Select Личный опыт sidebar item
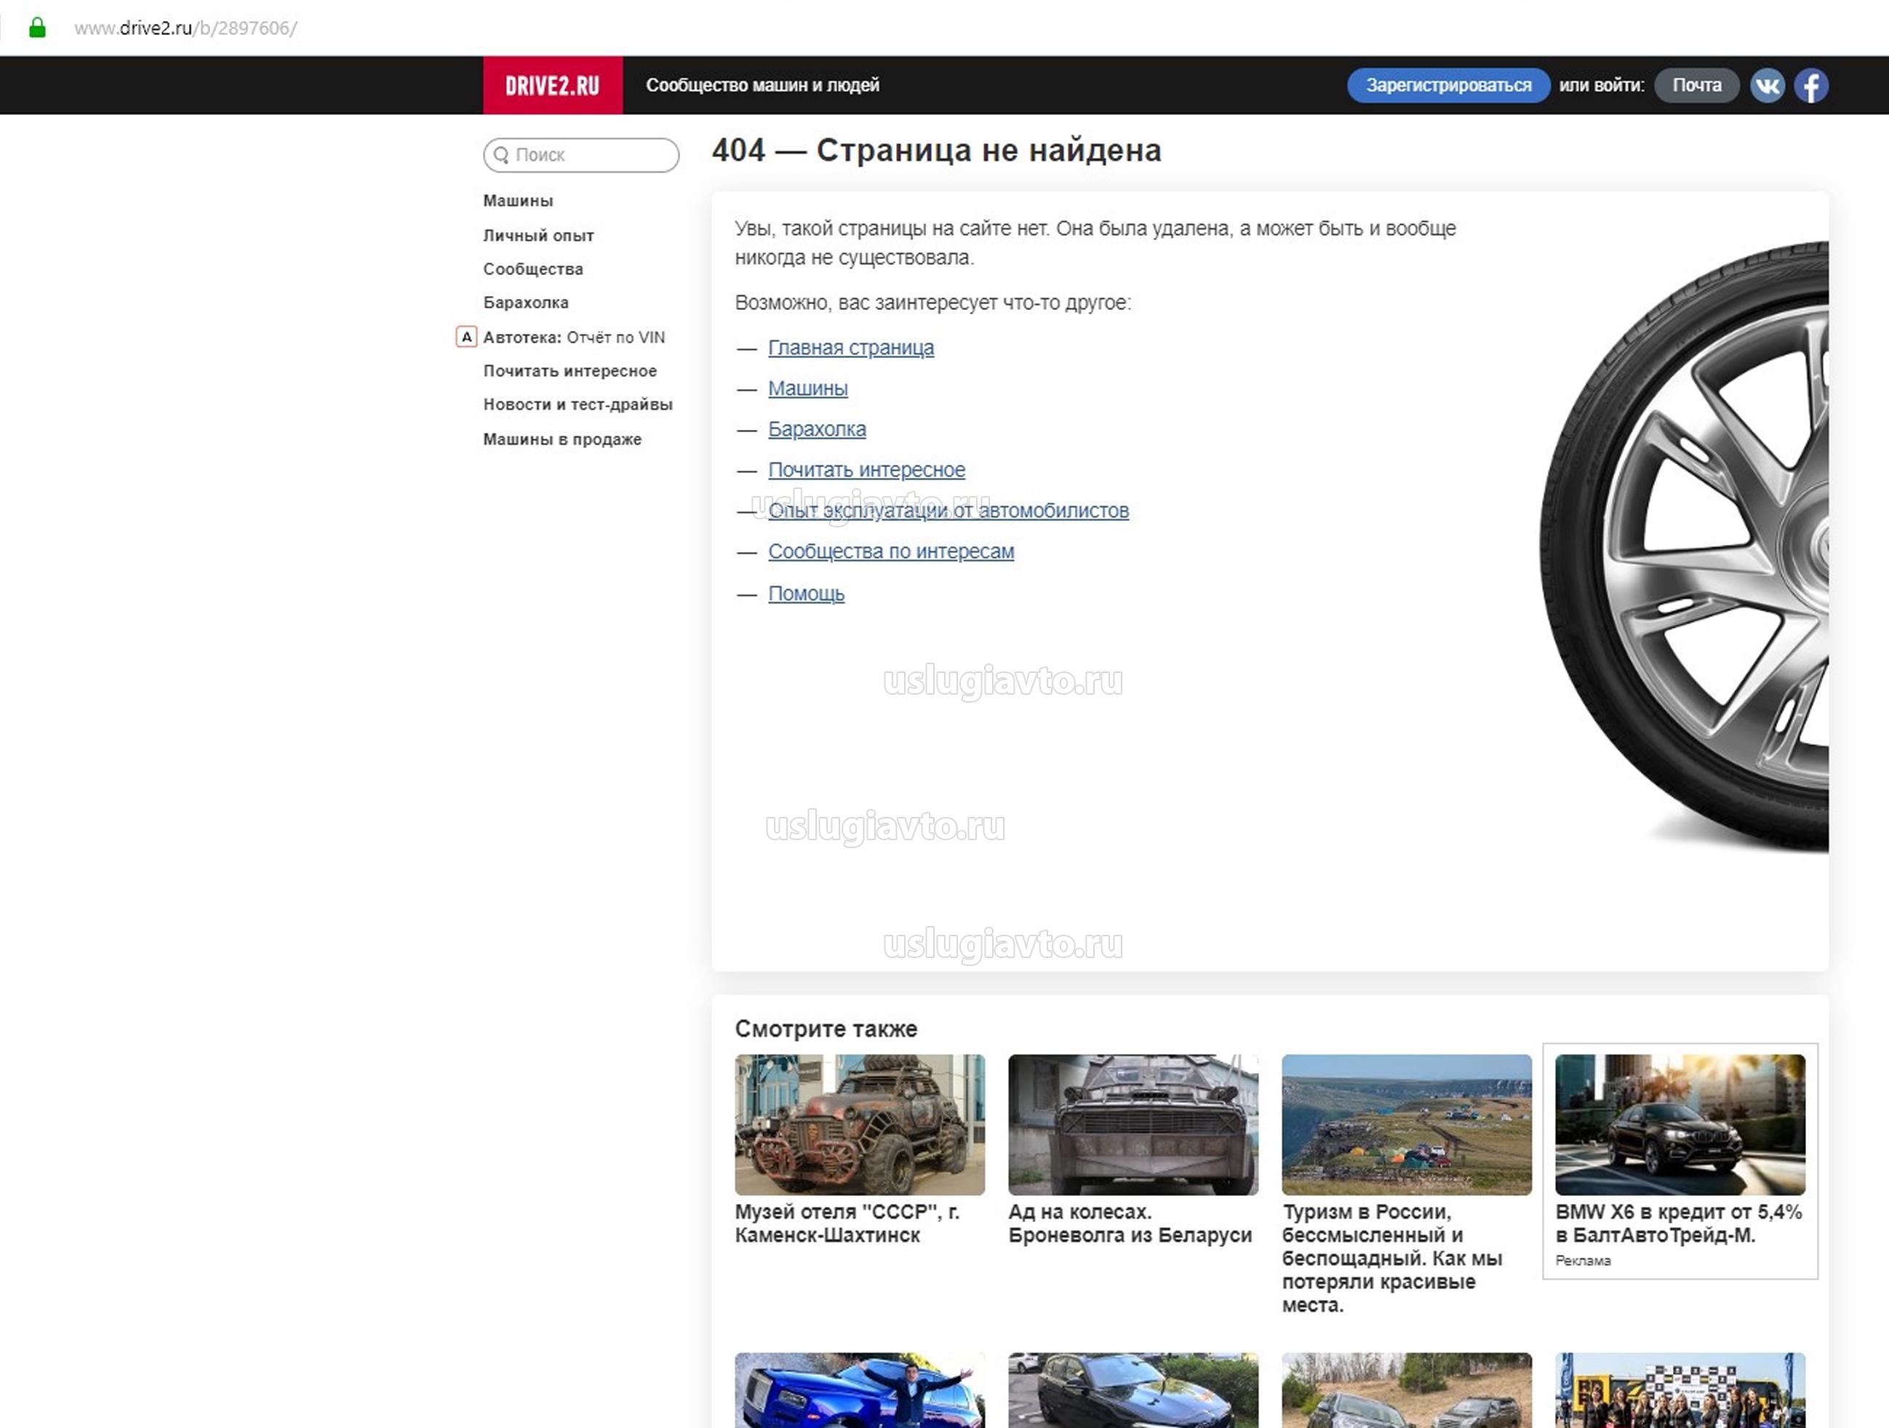This screenshot has height=1428, width=1889. coord(538,235)
